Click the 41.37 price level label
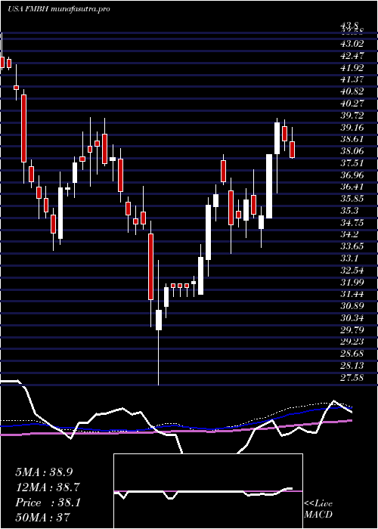This screenshot has height=529, width=378. point(351,79)
